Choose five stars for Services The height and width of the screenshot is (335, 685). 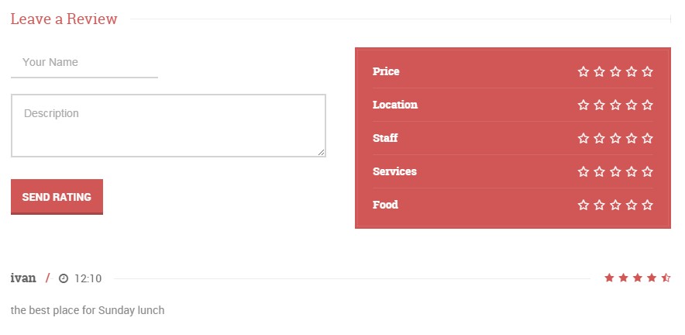[648, 171]
